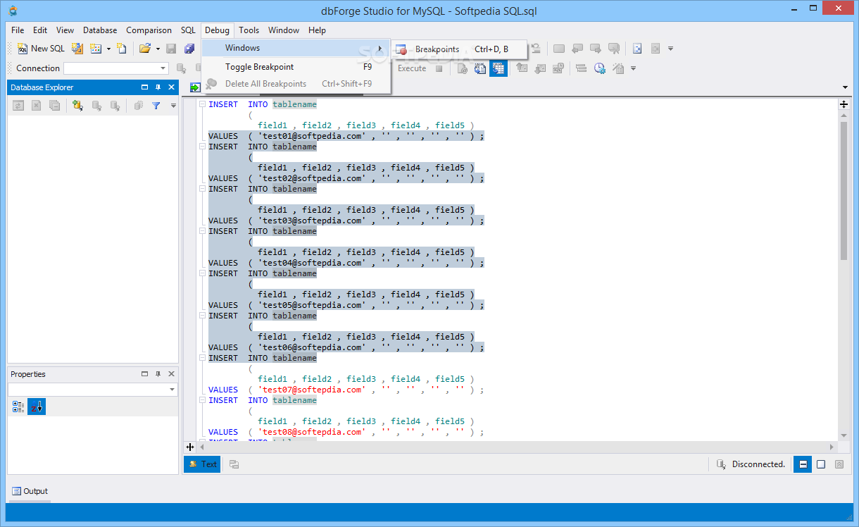
Task: Pin the Properties panel
Action: (158, 374)
